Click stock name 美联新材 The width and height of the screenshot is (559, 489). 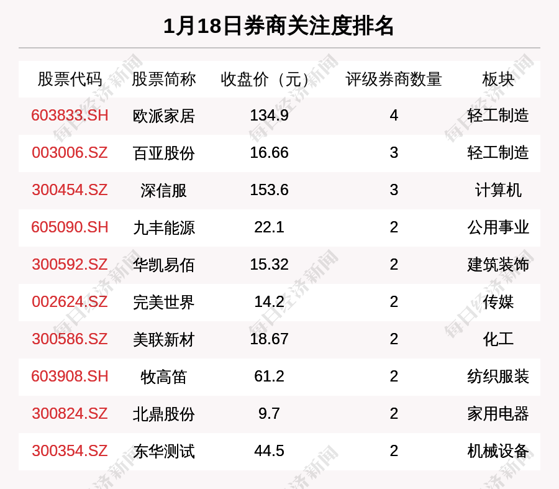163,339
